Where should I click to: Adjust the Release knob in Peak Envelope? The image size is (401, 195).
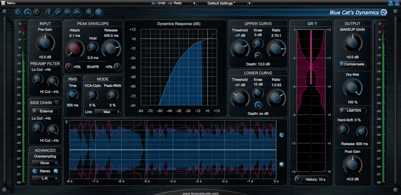[x=111, y=48]
